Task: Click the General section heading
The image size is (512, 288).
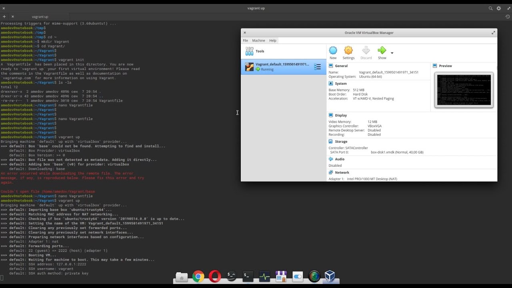Action: [341, 66]
